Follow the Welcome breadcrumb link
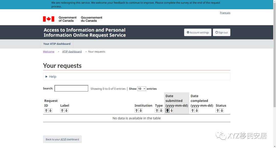The width and height of the screenshot is (276, 148). 49,51
